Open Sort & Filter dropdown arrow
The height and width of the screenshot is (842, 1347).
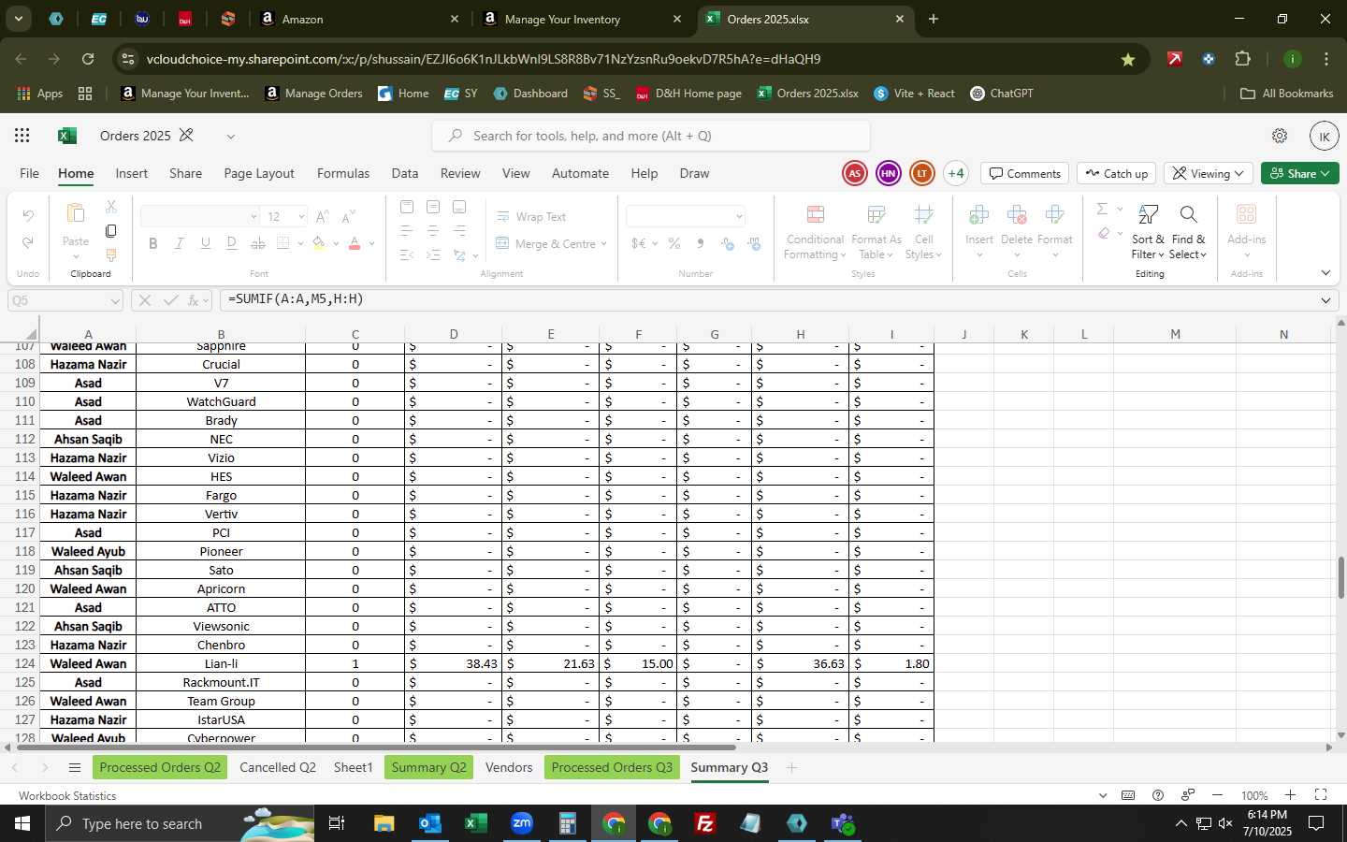click(1161, 255)
